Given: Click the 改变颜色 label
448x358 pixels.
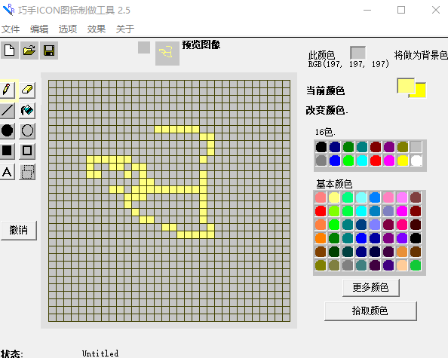Looking at the screenshot, I should click(327, 110).
